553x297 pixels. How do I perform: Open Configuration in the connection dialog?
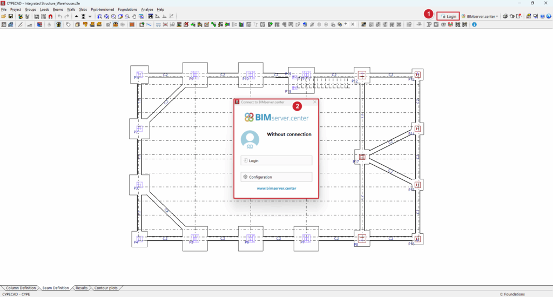pos(276,177)
